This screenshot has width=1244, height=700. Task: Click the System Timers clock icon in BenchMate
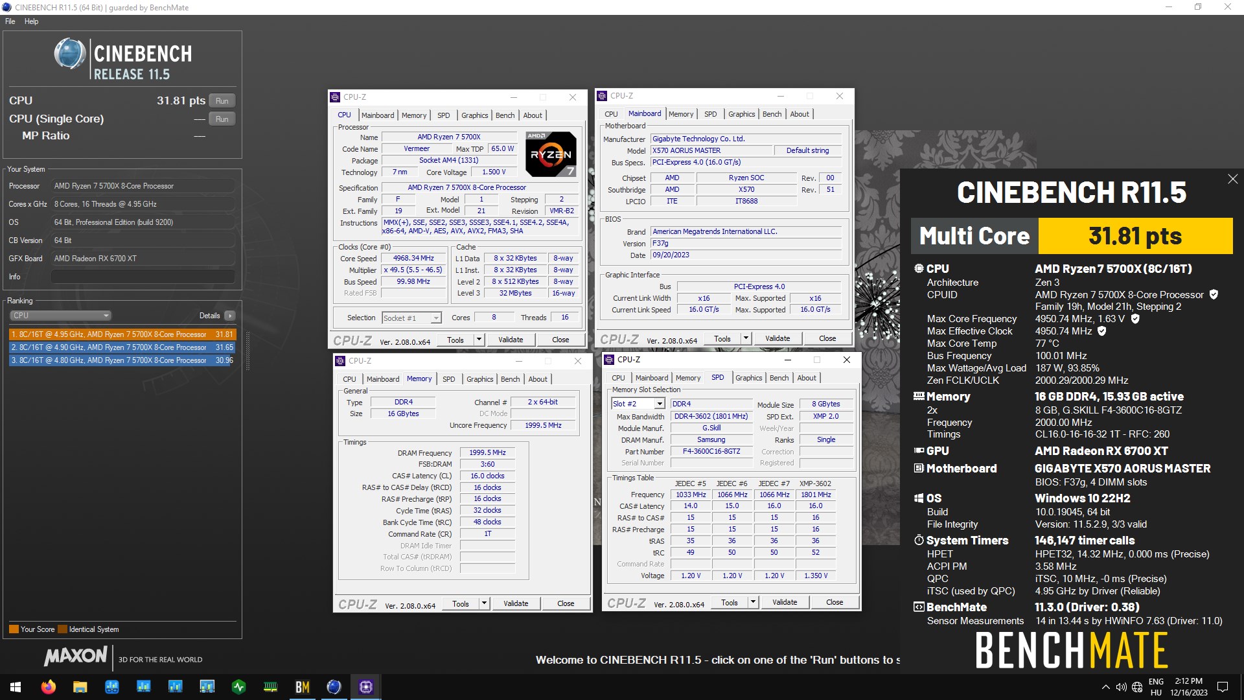(919, 540)
